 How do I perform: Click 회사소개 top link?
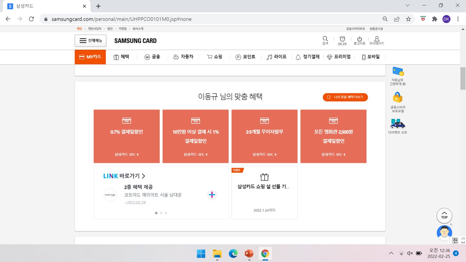138,29
